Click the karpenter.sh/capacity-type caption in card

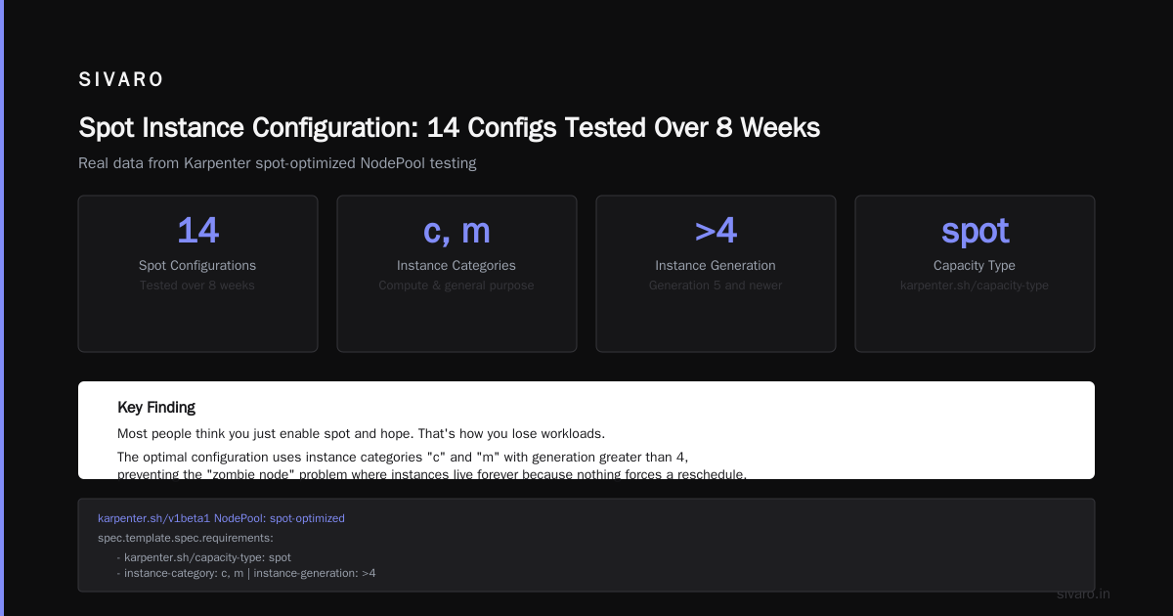(975, 286)
